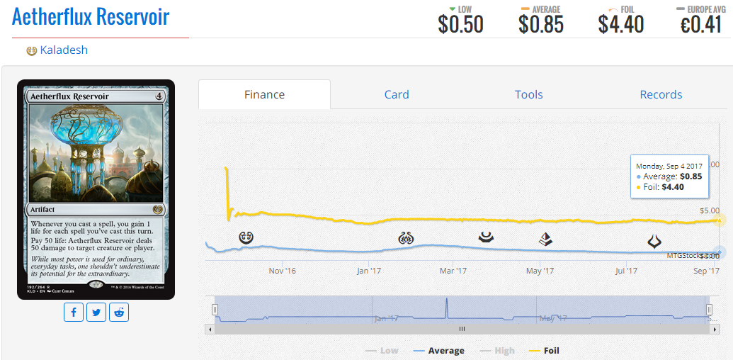Click the AVERAGE price $0.85
The height and width of the screenshot is (360, 733).
coord(541,24)
